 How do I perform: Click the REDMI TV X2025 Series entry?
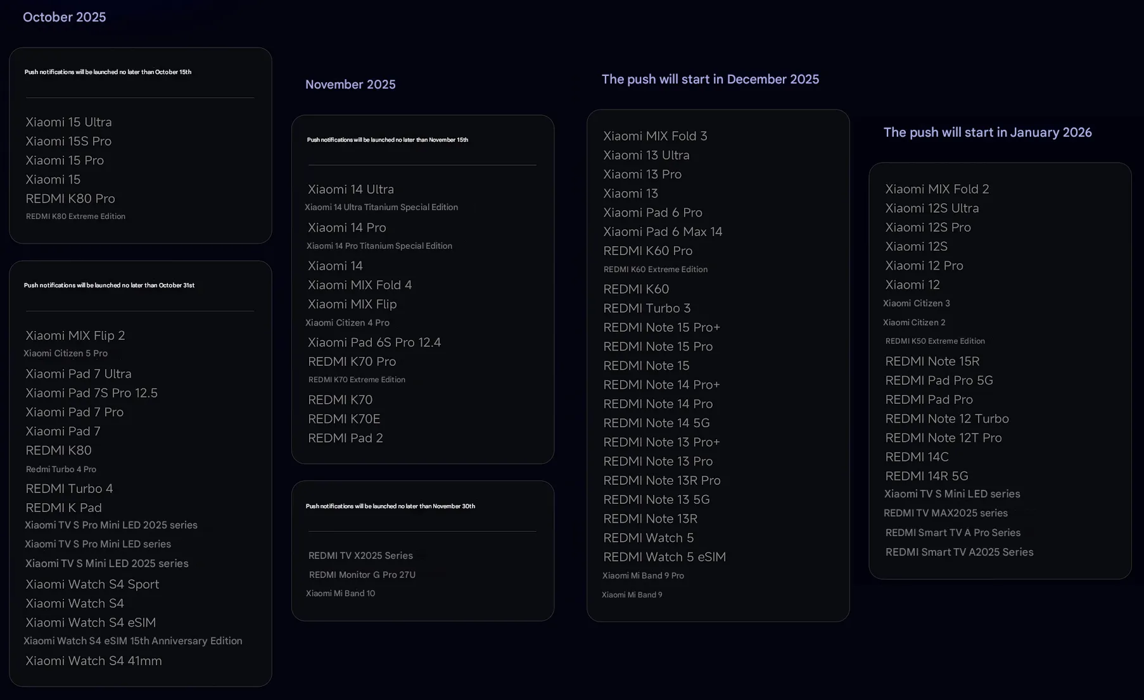click(x=360, y=555)
